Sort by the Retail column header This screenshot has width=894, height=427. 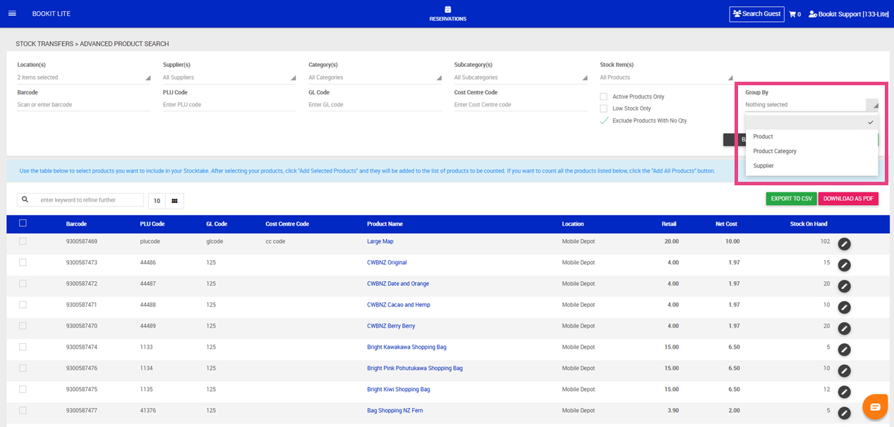coord(669,224)
